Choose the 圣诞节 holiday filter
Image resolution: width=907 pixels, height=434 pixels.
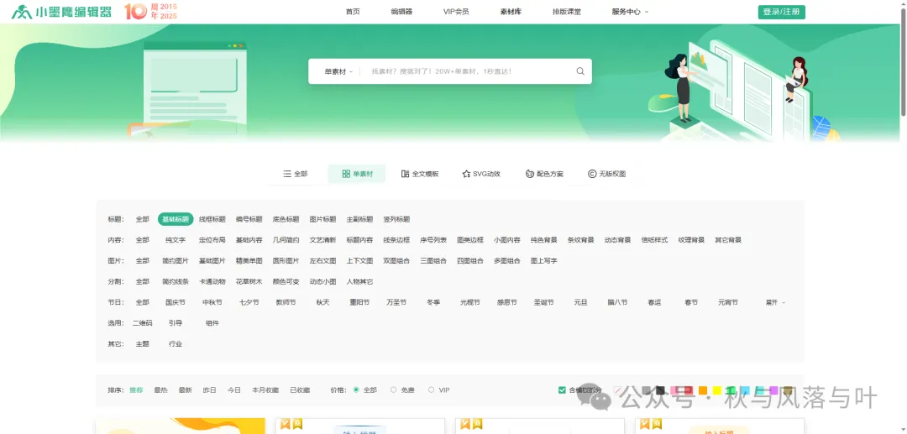pos(543,302)
